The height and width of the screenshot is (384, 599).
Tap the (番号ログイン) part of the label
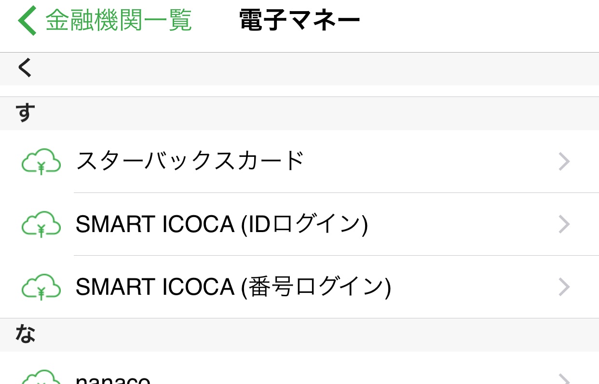point(316,288)
